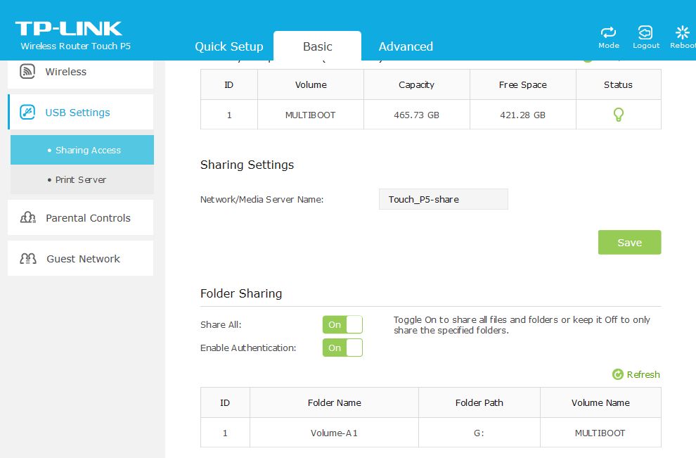Click the 465.73 GB capacity cell
This screenshot has width=696, height=458.
point(417,115)
